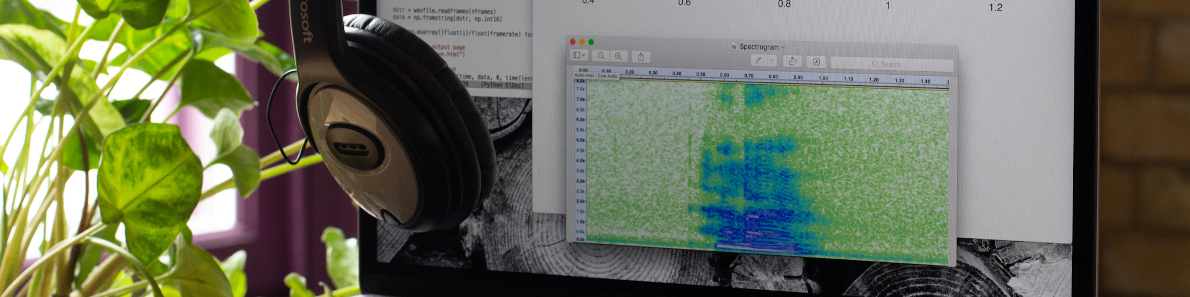Rotate the image with the Rotate button
1190x297 pixels.
pyautogui.click(x=793, y=61)
